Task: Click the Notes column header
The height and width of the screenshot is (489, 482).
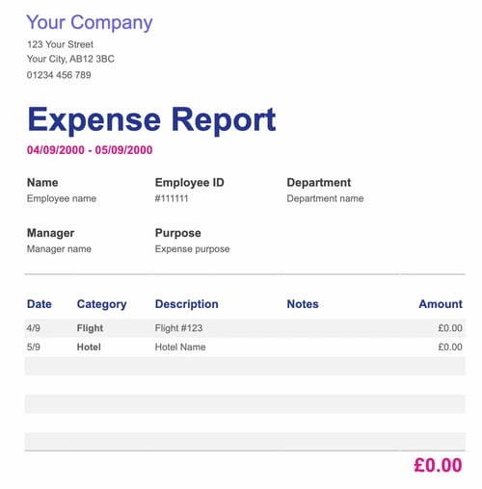Action: tap(303, 304)
